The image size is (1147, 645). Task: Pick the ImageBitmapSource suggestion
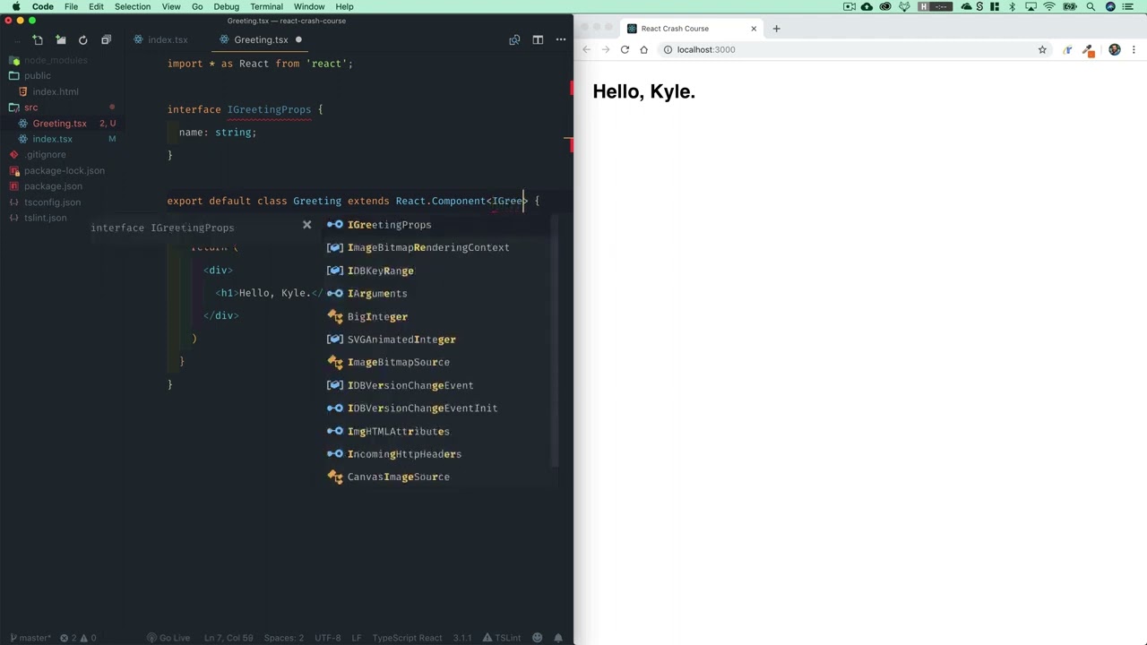pyautogui.click(x=441, y=362)
